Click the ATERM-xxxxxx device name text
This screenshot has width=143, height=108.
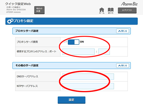tap(13, 12)
